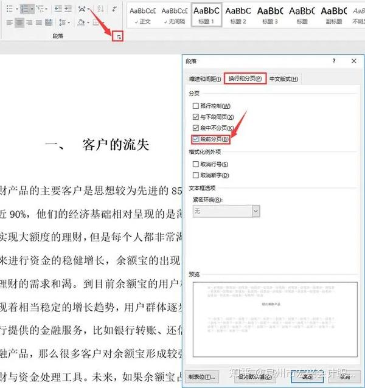365x388 pixels.
Task: Apply the 无间隔 style
Action: point(175,15)
